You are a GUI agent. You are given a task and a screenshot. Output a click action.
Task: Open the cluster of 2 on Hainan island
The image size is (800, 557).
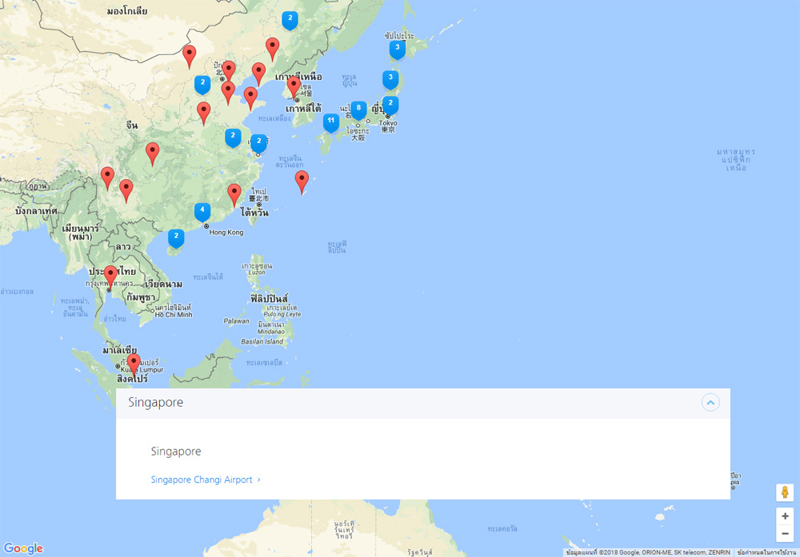click(176, 237)
